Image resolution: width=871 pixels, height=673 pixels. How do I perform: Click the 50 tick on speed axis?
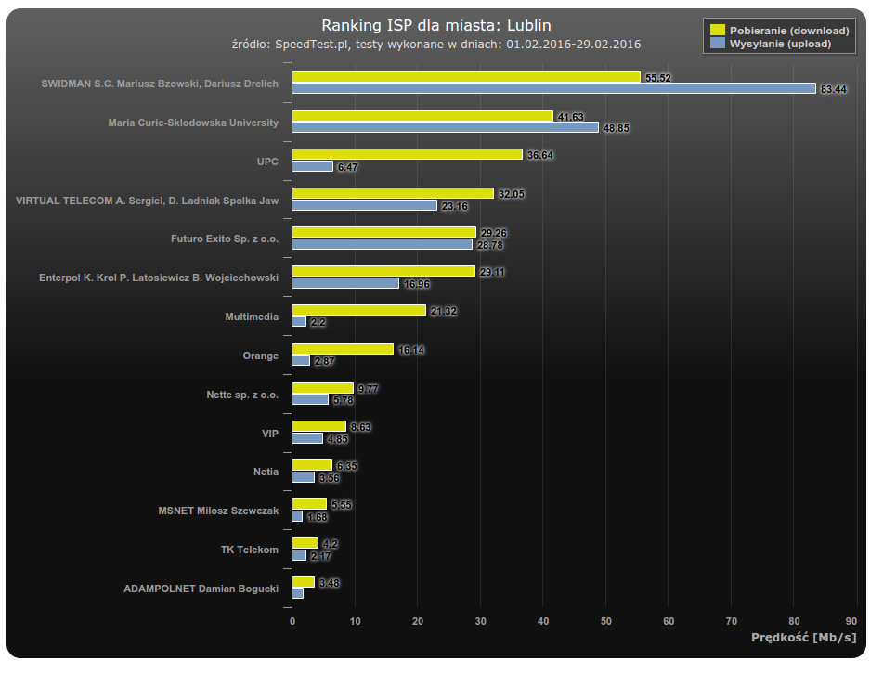[x=606, y=621]
